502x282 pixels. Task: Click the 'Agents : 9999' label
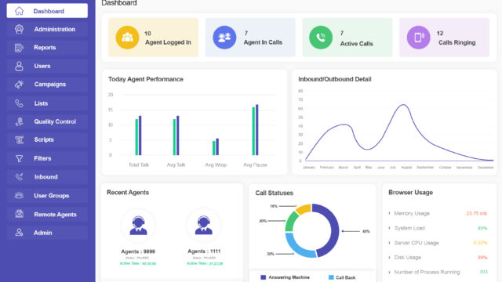pyautogui.click(x=138, y=251)
